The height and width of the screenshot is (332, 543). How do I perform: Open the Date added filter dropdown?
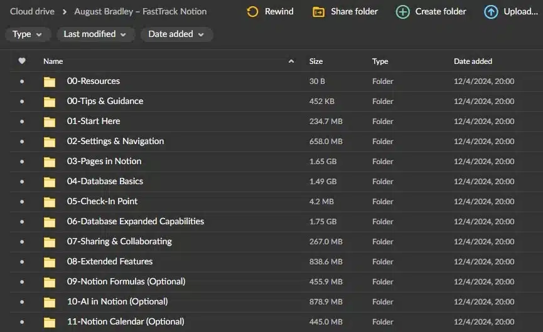pos(176,34)
